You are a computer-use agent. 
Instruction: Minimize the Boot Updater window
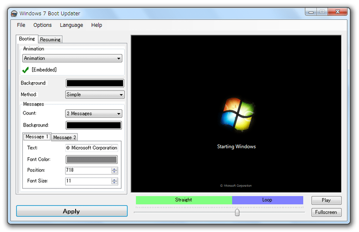pyautogui.click(x=311, y=12)
